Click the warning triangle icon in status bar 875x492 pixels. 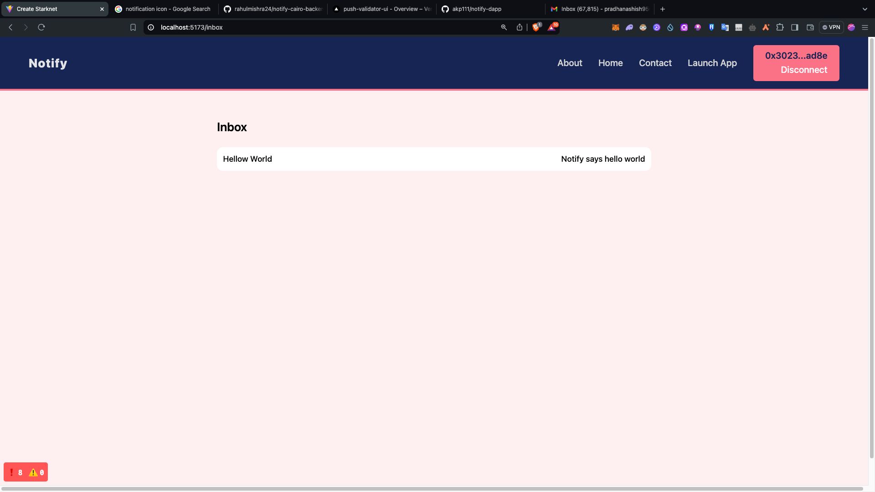click(x=32, y=472)
